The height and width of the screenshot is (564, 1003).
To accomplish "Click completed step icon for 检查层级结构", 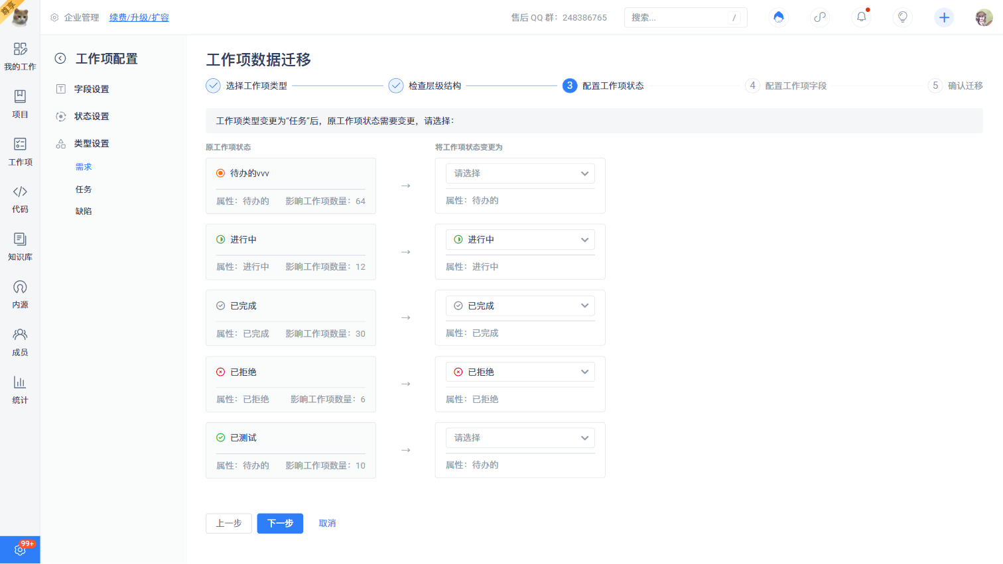I will coord(396,85).
